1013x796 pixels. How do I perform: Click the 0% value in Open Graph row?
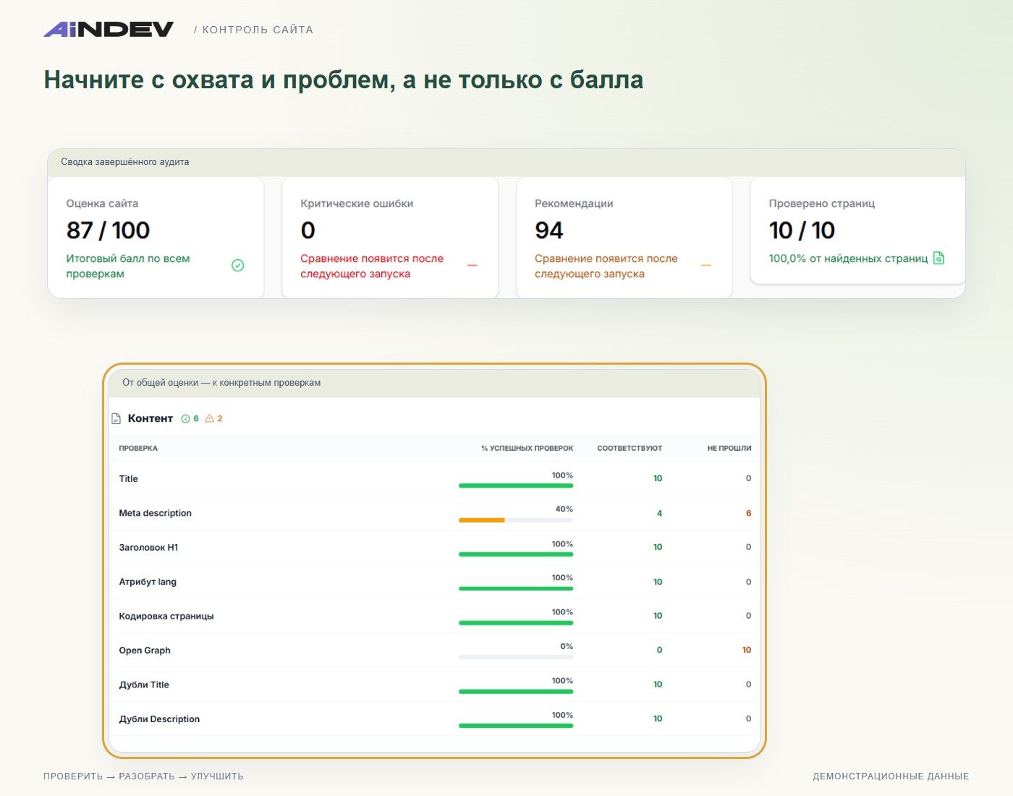(x=567, y=646)
